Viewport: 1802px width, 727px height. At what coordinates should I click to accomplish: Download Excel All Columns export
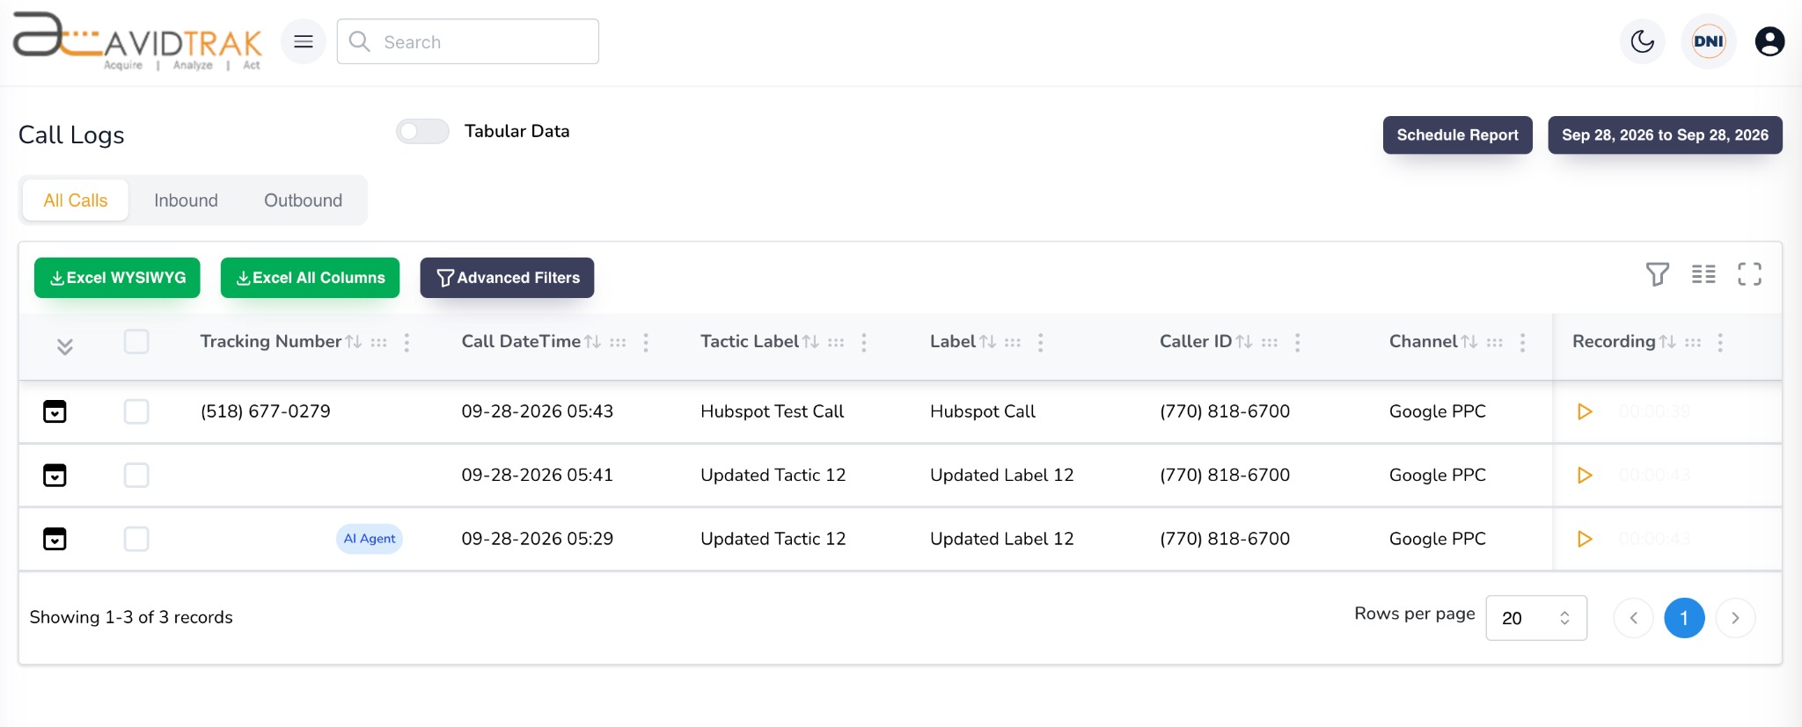(x=310, y=278)
